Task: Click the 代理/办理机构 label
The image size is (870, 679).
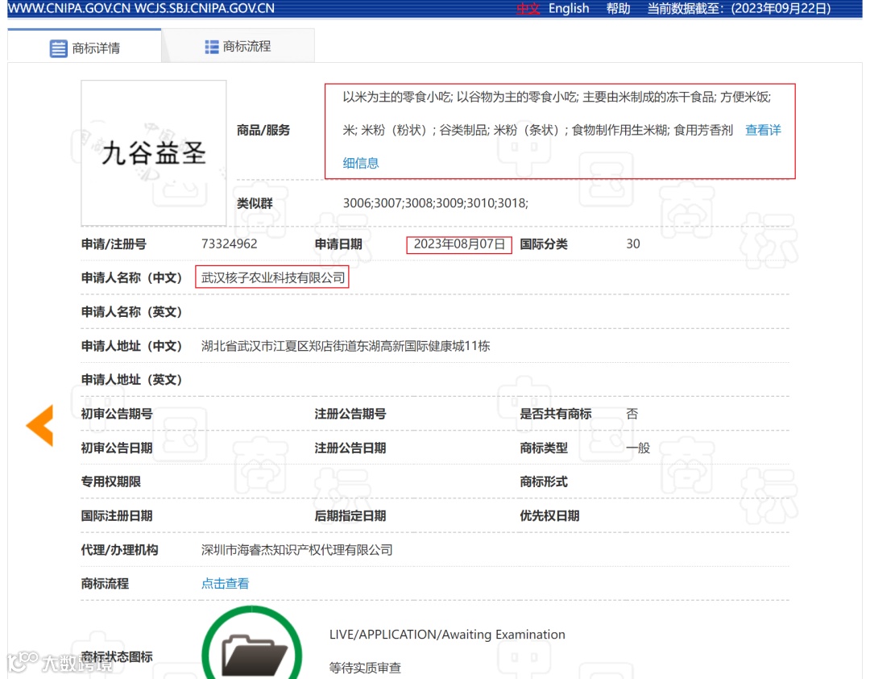Action: tap(119, 550)
